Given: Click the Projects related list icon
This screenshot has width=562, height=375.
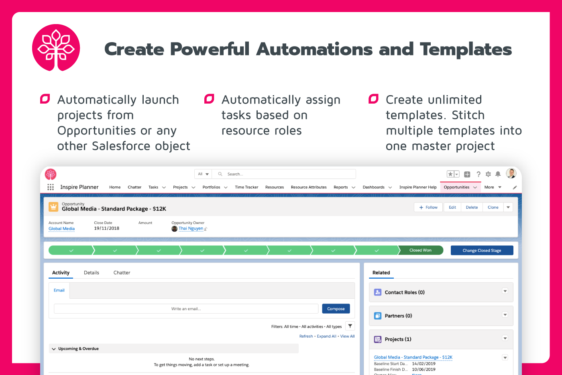Looking at the screenshot, I should click(378, 339).
